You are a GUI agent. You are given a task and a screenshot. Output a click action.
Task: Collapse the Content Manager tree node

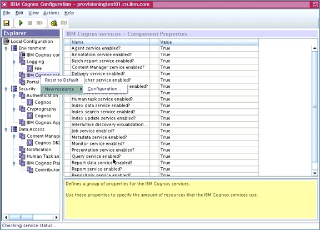(14, 136)
